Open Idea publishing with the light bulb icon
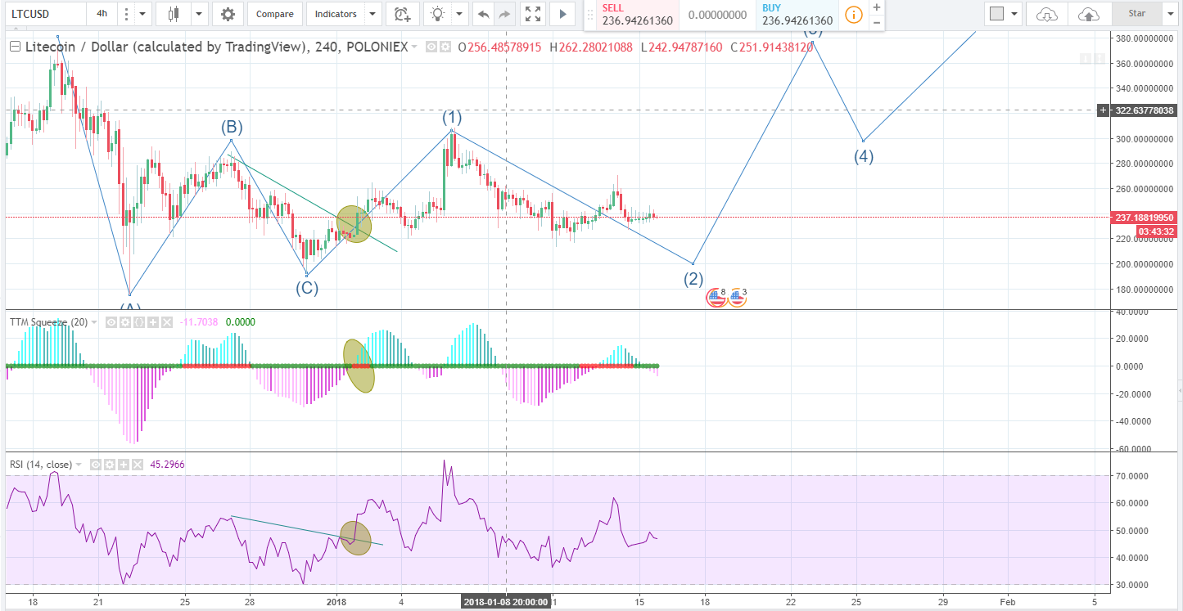This screenshot has height=611, width=1183. [436, 14]
